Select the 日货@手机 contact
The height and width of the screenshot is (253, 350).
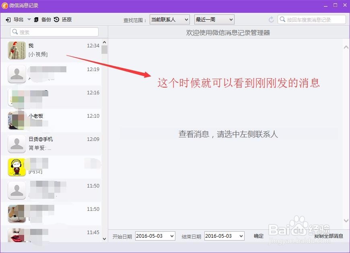click(x=51, y=144)
